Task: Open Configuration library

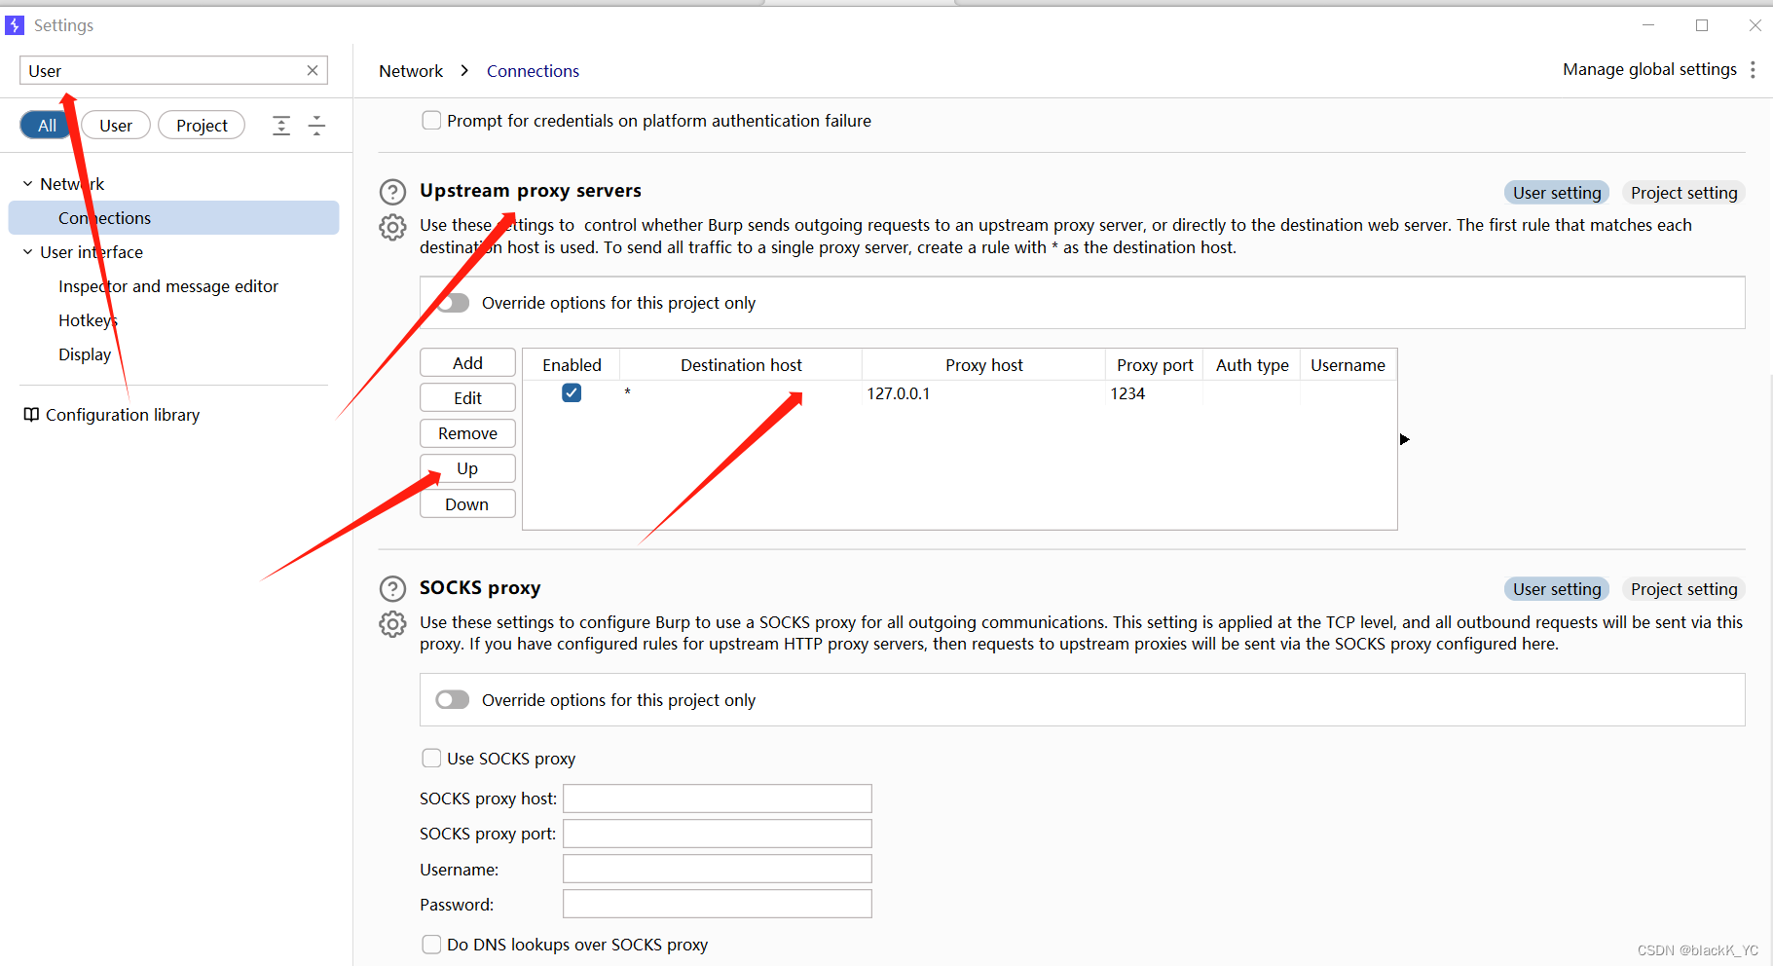Action: click(123, 415)
